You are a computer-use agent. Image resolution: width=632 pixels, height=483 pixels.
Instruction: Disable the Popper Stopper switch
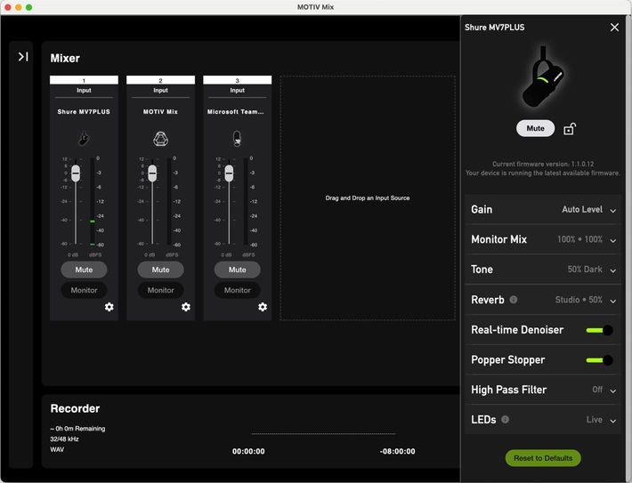pyautogui.click(x=600, y=360)
